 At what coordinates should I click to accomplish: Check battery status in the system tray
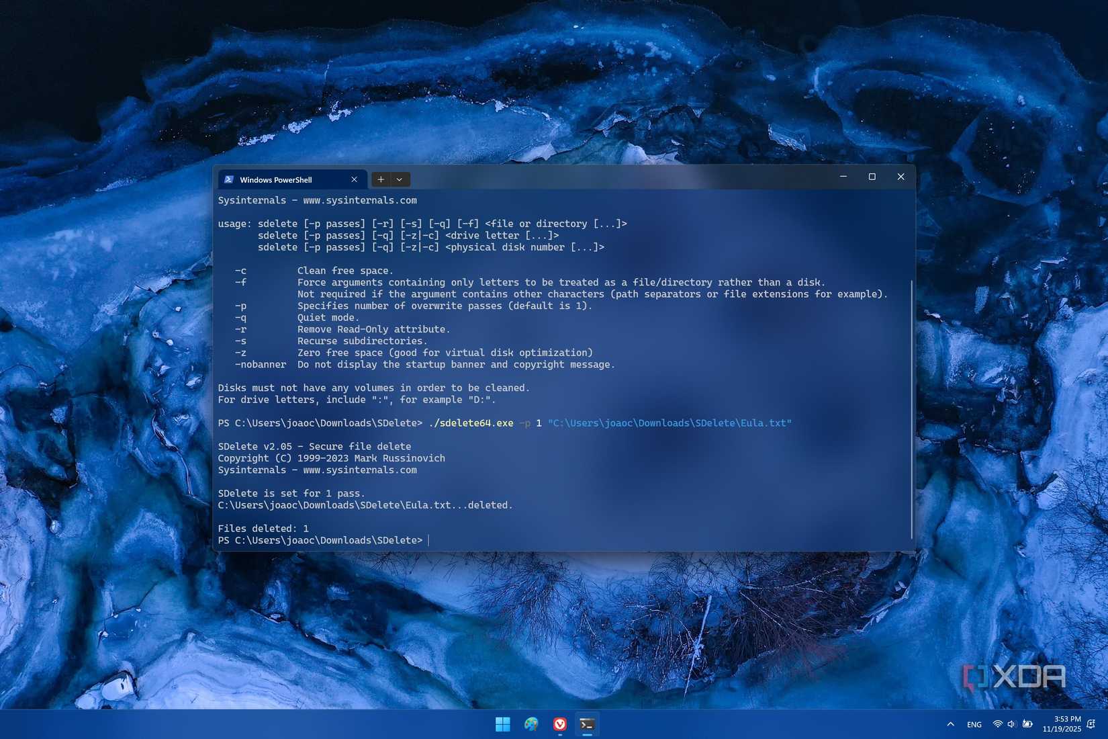(x=1026, y=724)
